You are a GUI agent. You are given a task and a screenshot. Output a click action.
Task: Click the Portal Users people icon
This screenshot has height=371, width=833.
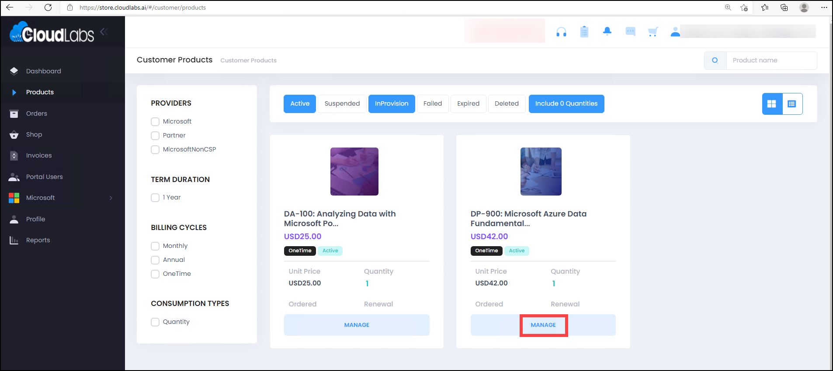14,177
